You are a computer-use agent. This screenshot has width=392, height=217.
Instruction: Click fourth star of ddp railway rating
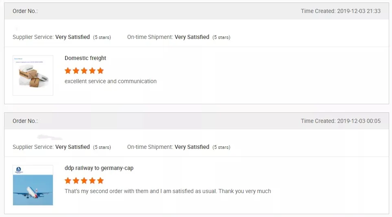[x=92, y=180]
